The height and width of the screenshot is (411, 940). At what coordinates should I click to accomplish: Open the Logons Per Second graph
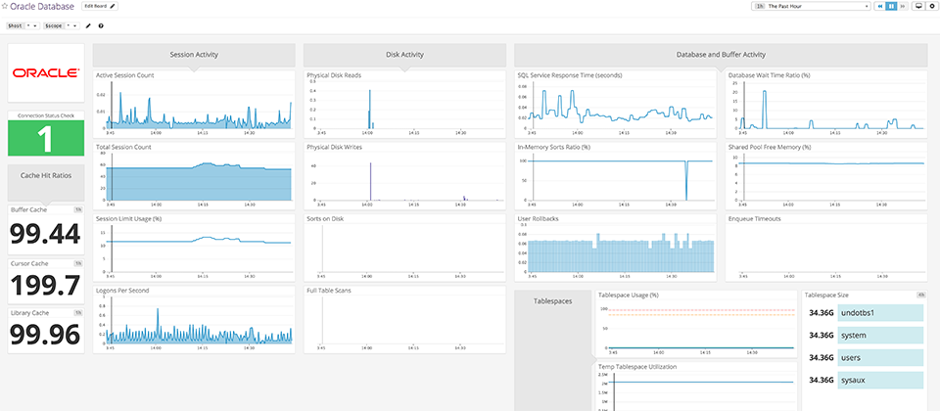tap(194, 319)
